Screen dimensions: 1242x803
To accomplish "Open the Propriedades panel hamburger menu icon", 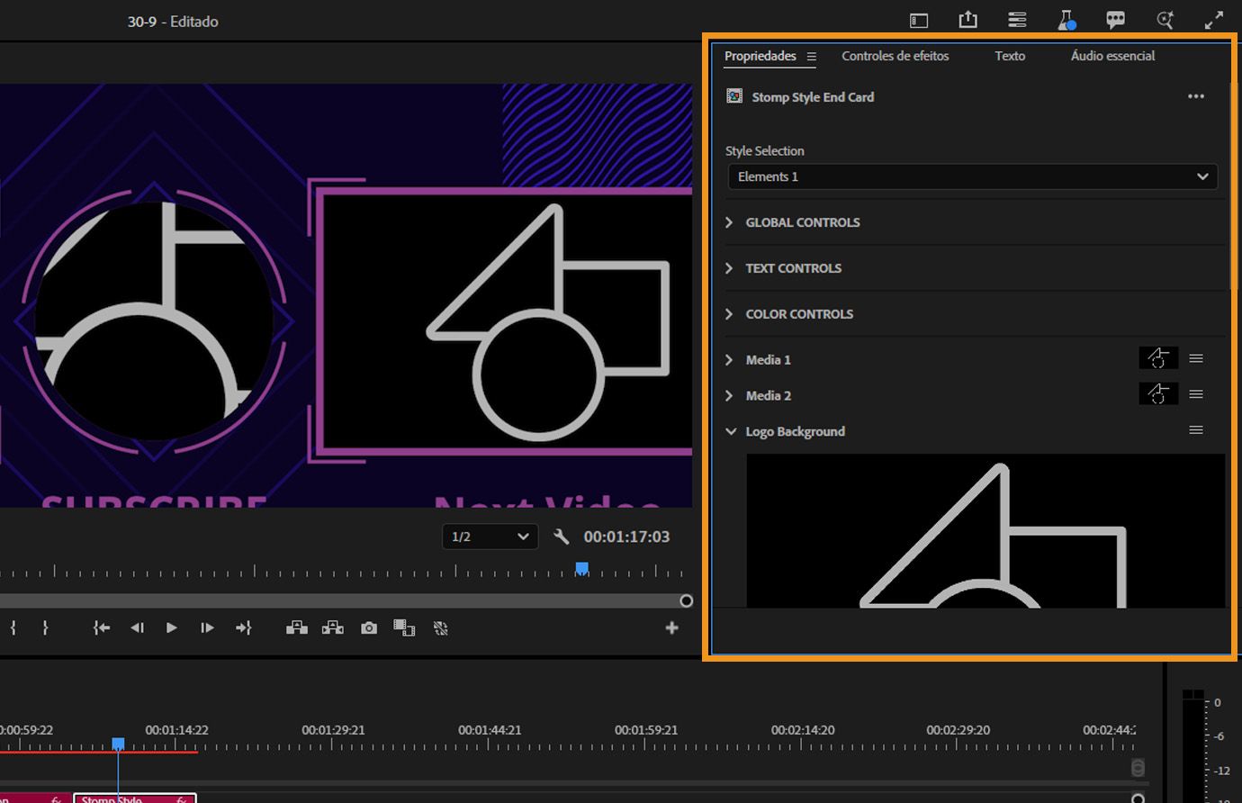I will coord(813,56).
